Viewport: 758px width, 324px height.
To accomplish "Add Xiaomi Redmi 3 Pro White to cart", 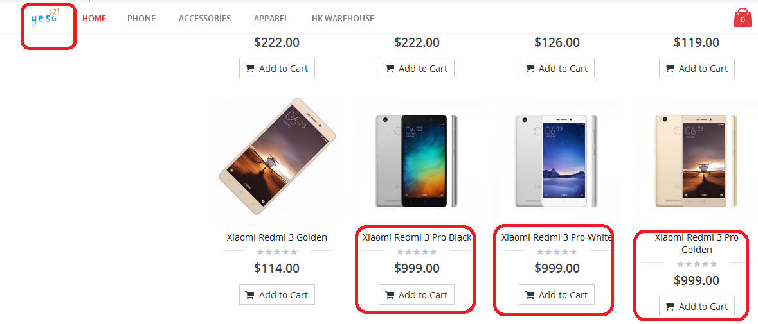I will pyautogui.click(x=557, y=295).
